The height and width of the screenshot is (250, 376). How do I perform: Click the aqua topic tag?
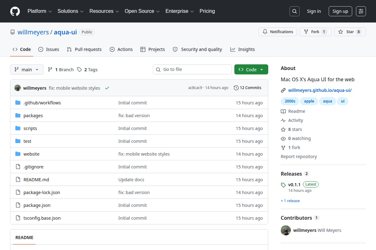point(327,101)
